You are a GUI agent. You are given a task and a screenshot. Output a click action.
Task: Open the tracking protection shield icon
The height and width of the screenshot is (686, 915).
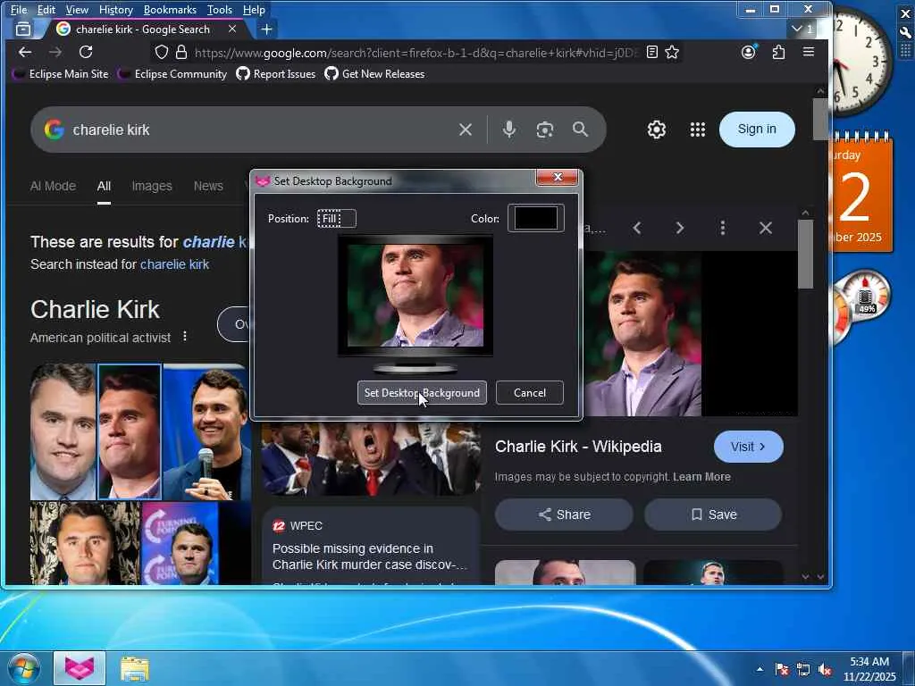pos(162,53)
